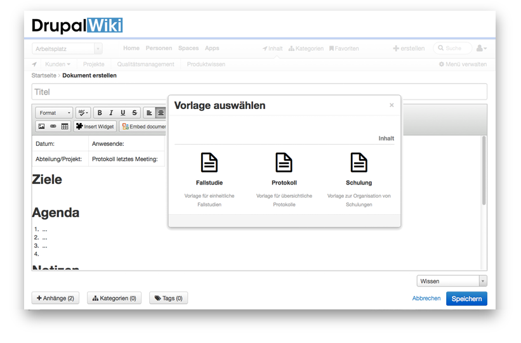Viewport: 521px width, 343px height.
Task: Toggle italic formatting in editor toolbar
Action: click(x=111, y=113)
